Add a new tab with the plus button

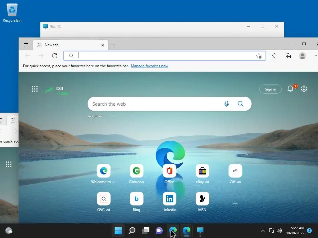[x=113, y=45]
